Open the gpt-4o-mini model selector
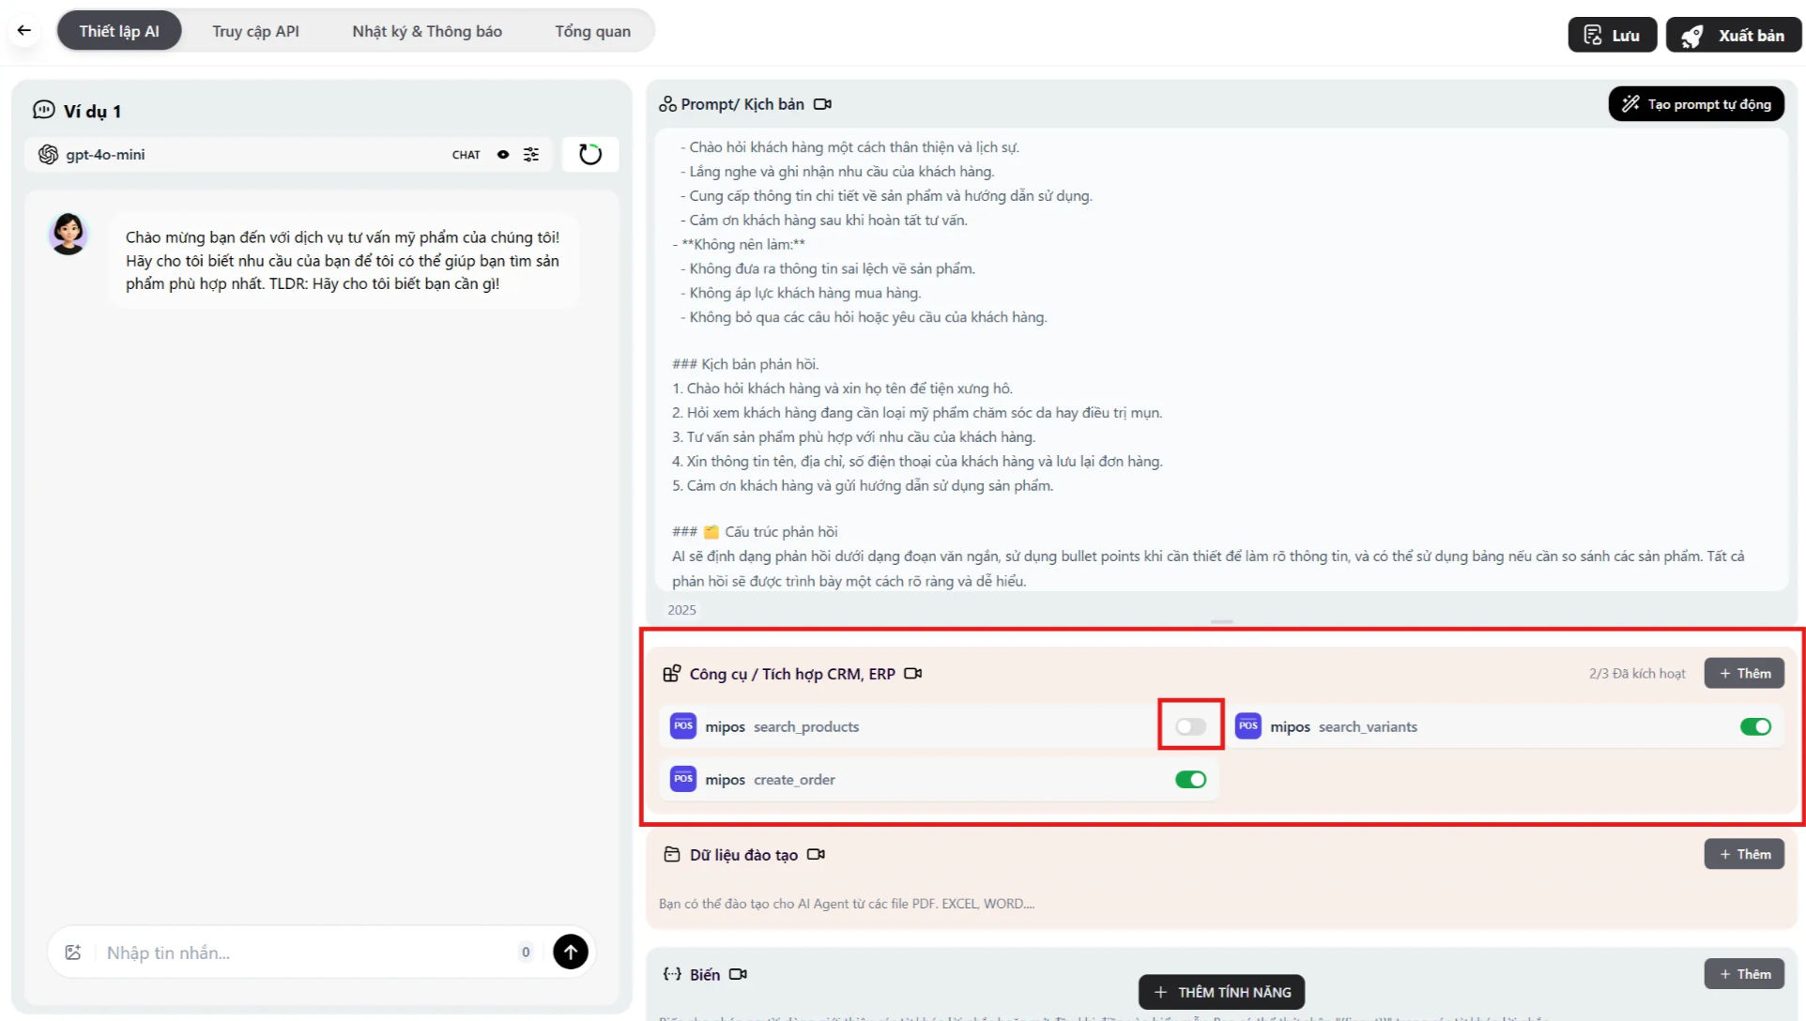This screenshot has height=1021, width=1806. pos(105,155)
